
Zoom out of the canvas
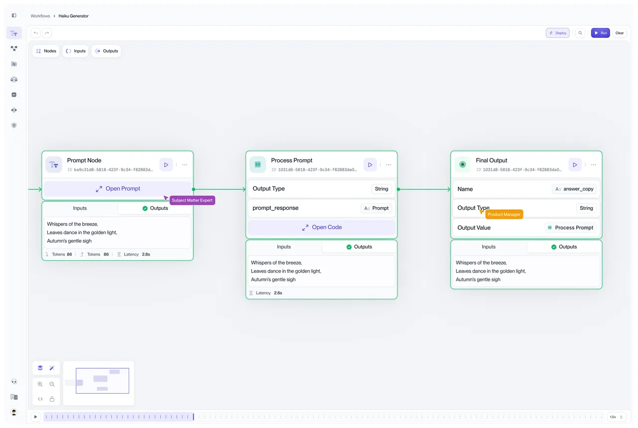point(52,385)
